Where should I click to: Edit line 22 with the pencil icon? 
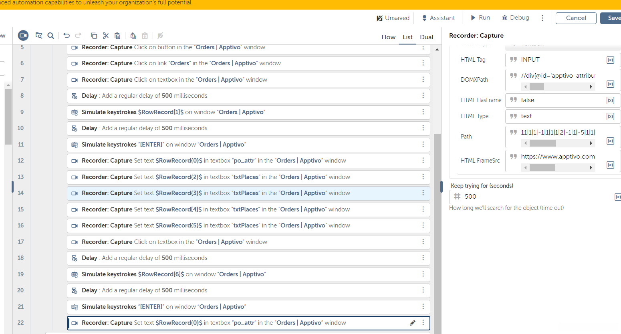413,323
